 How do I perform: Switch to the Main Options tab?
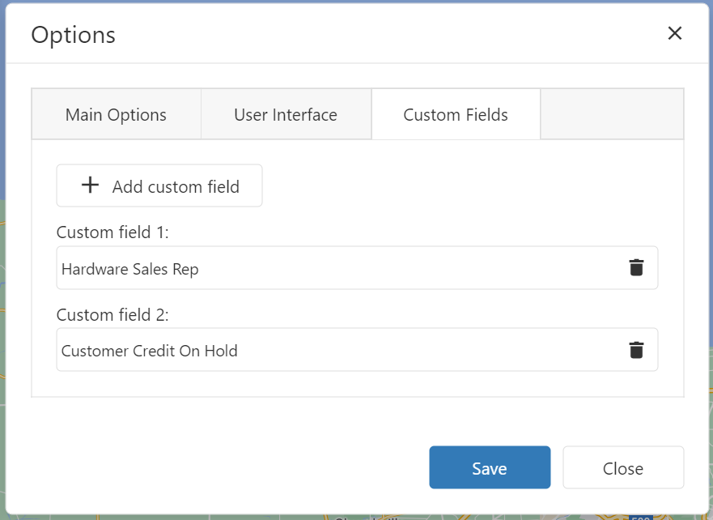[116, 114]
